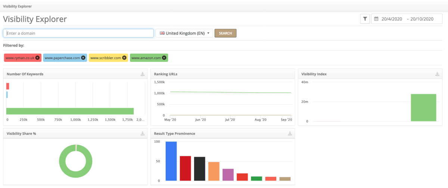448x188 pixels.
Task: Remove the www.ryman.co.uk filter tag
Action: coord(37,58)
